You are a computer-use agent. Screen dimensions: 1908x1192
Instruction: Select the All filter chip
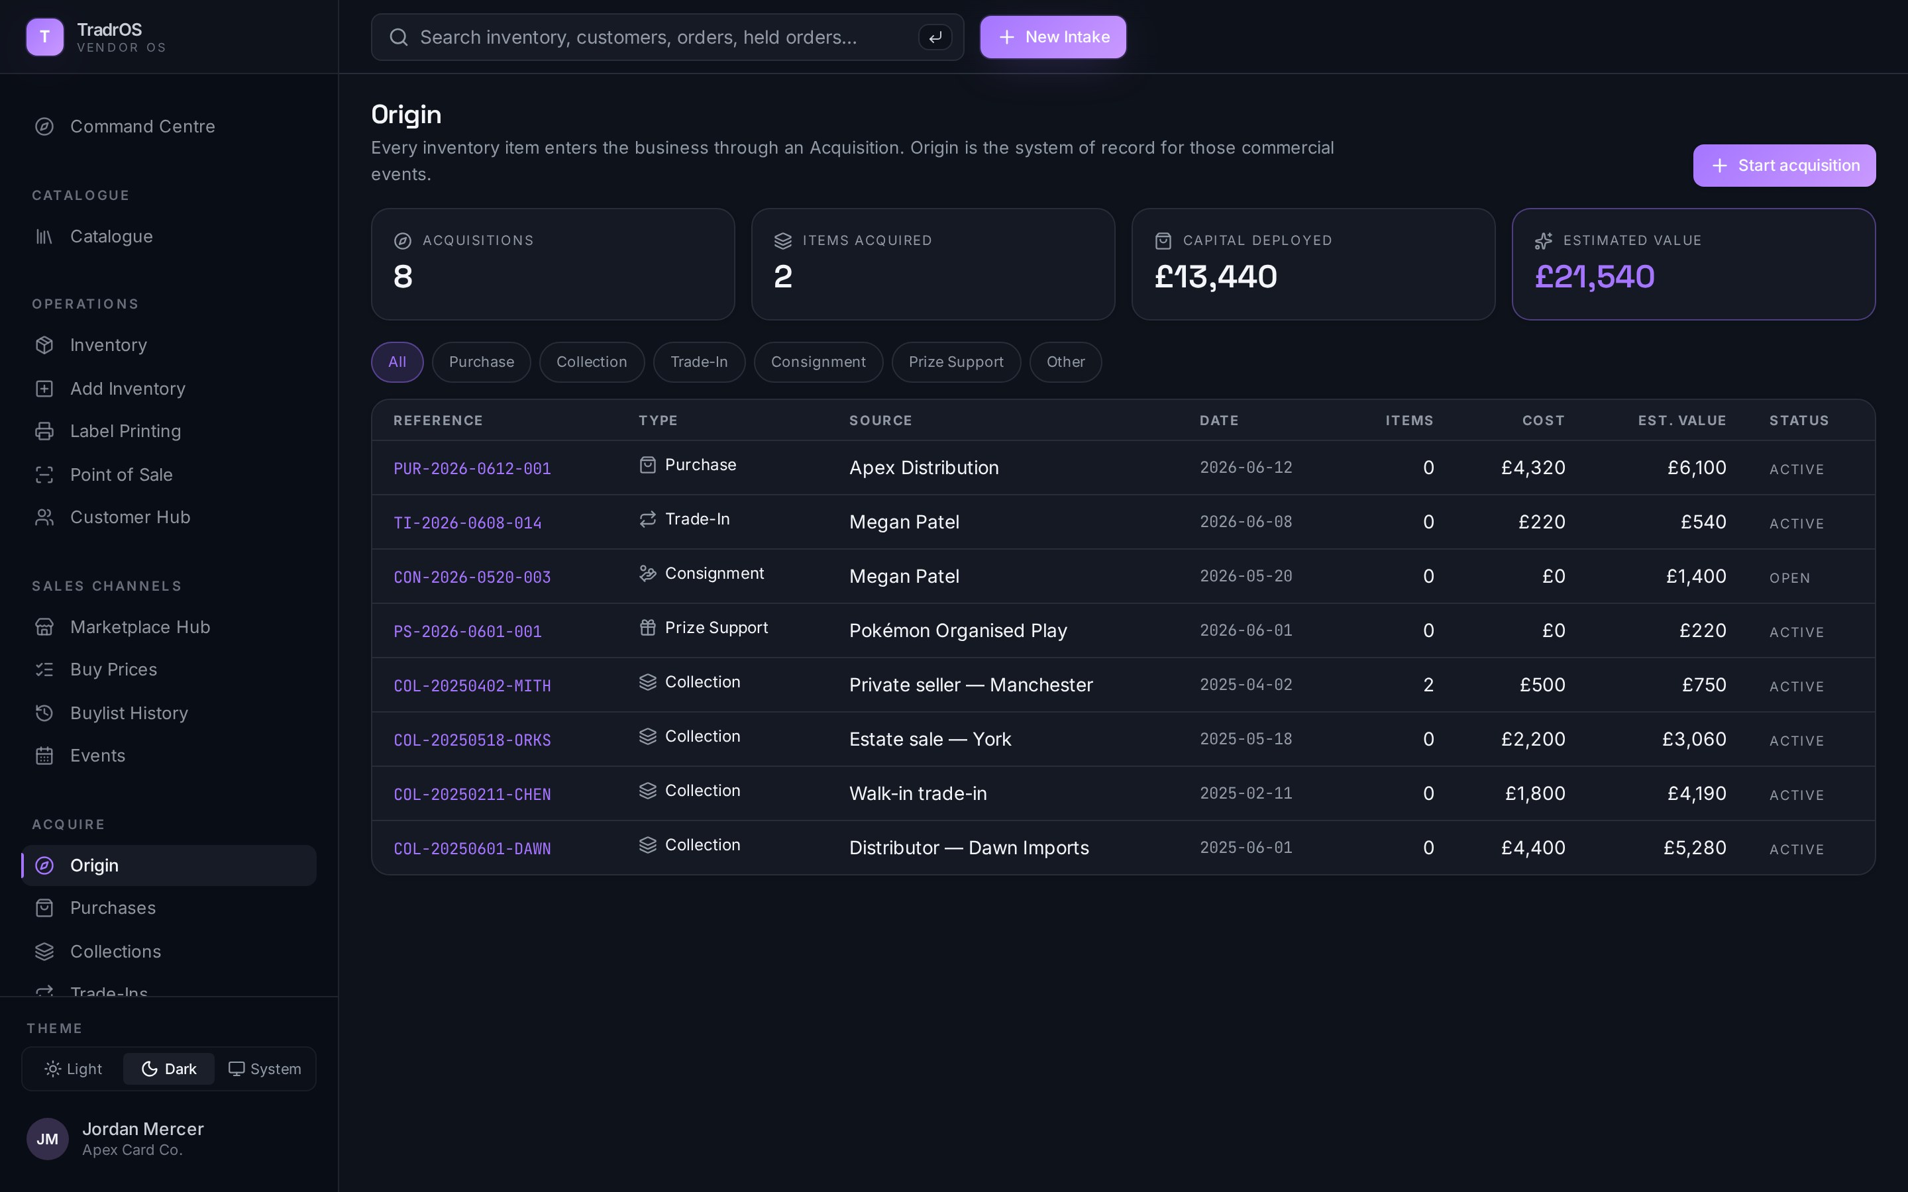click(x=397, y=362)
